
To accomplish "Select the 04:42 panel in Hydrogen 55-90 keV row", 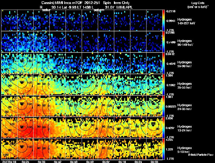I will 58,63.
